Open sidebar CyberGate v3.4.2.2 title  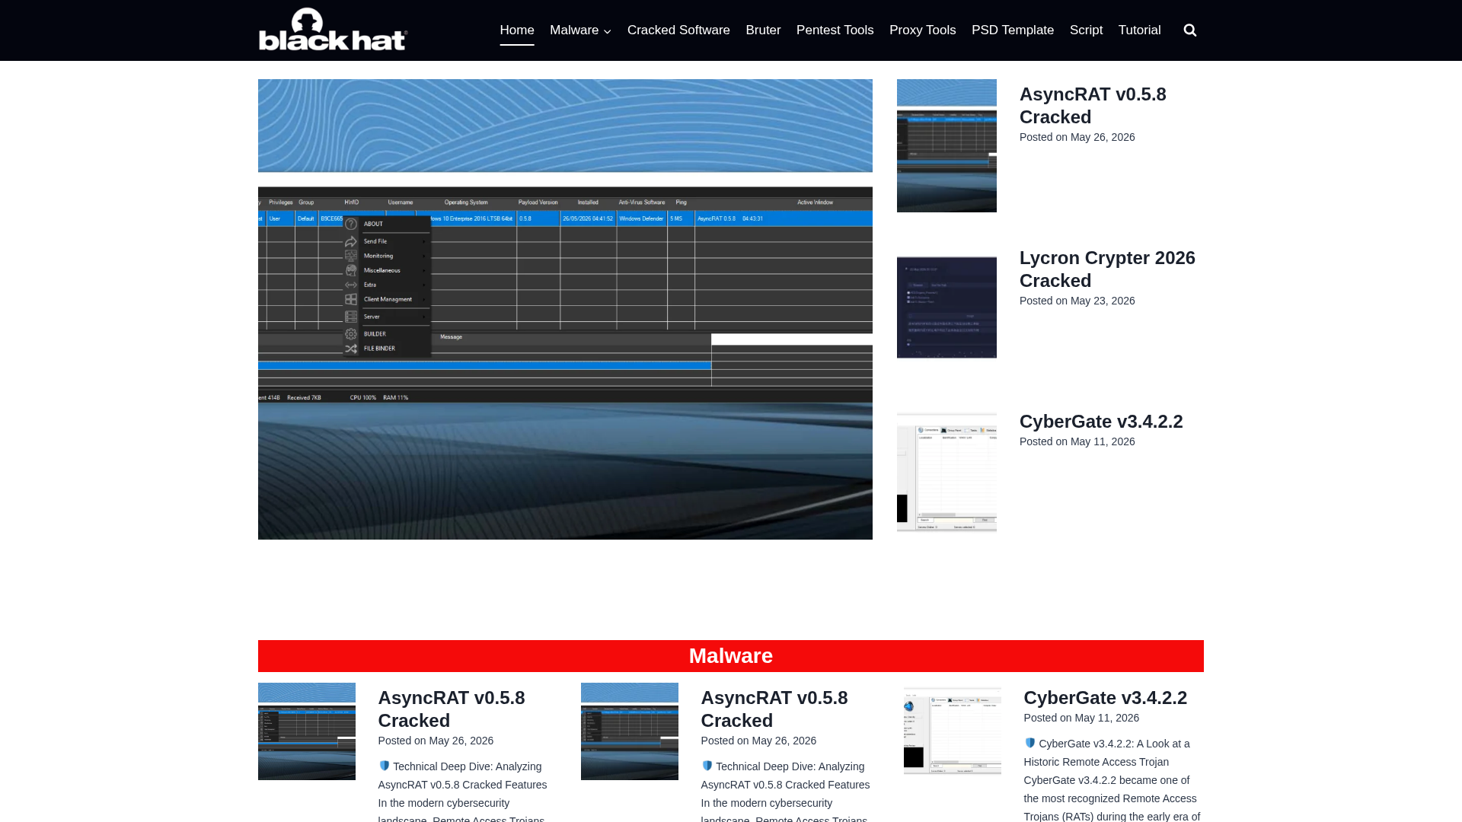pyautogui.click(x=1101, y=422)
